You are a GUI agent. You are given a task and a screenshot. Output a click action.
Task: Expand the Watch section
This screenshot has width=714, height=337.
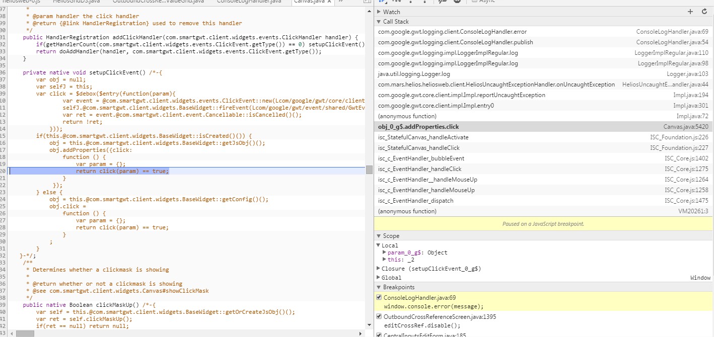379,12
